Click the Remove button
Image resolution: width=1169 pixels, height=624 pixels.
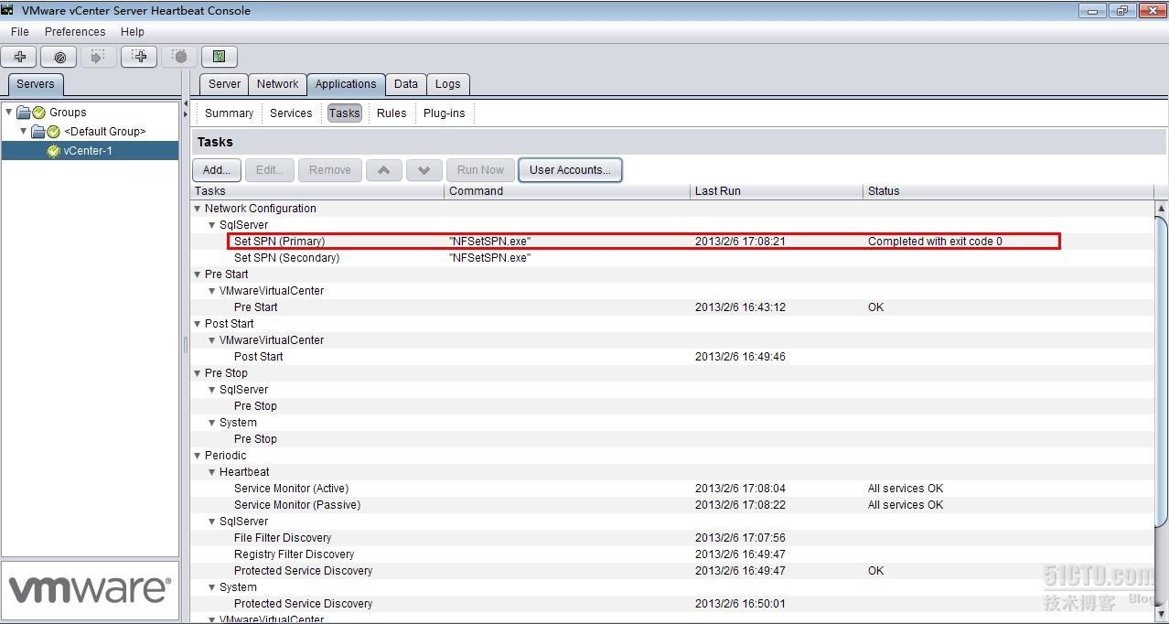point(329,170)
